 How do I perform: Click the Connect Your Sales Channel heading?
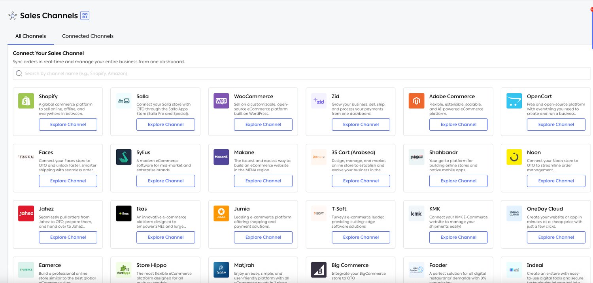point(48,53)
